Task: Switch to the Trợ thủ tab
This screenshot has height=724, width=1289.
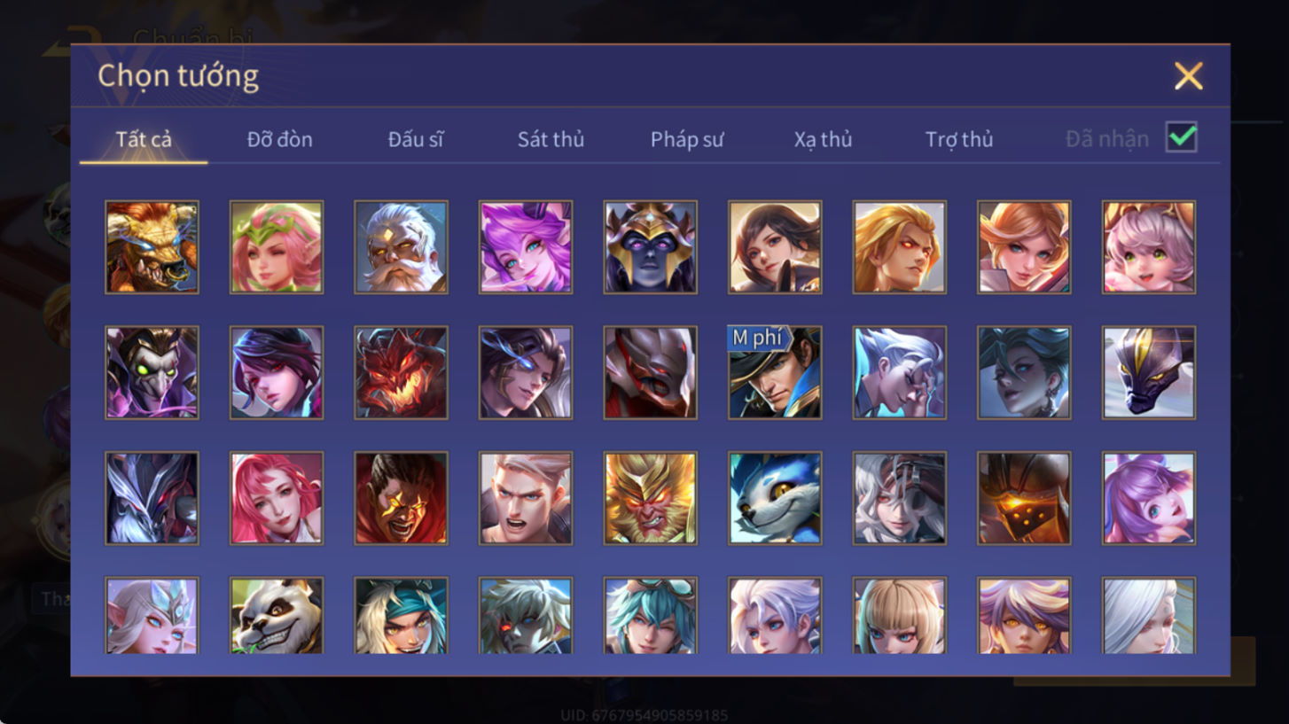Action: click(x=959, y=139)
